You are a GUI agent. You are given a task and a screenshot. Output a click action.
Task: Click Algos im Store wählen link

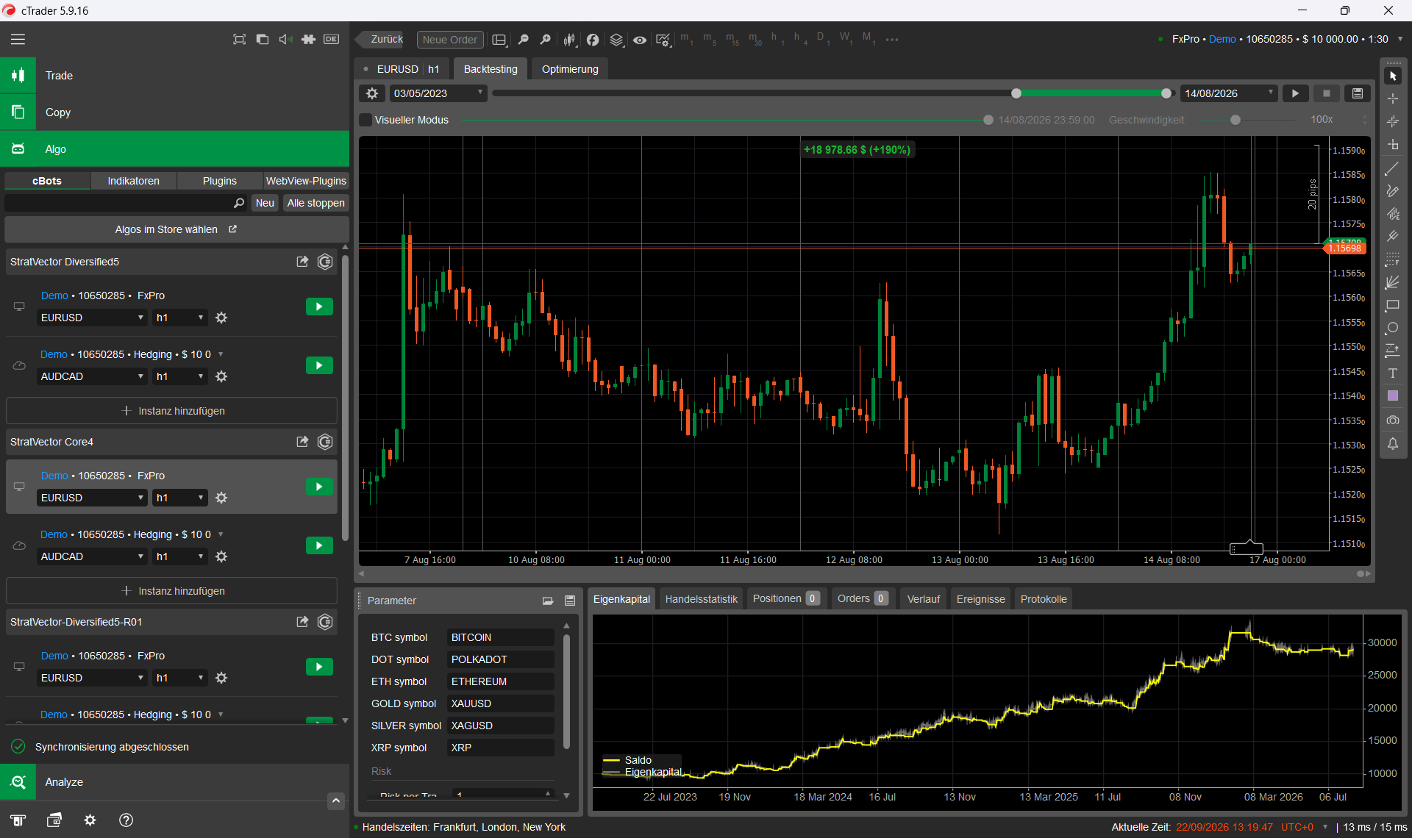tap(176, 229)
